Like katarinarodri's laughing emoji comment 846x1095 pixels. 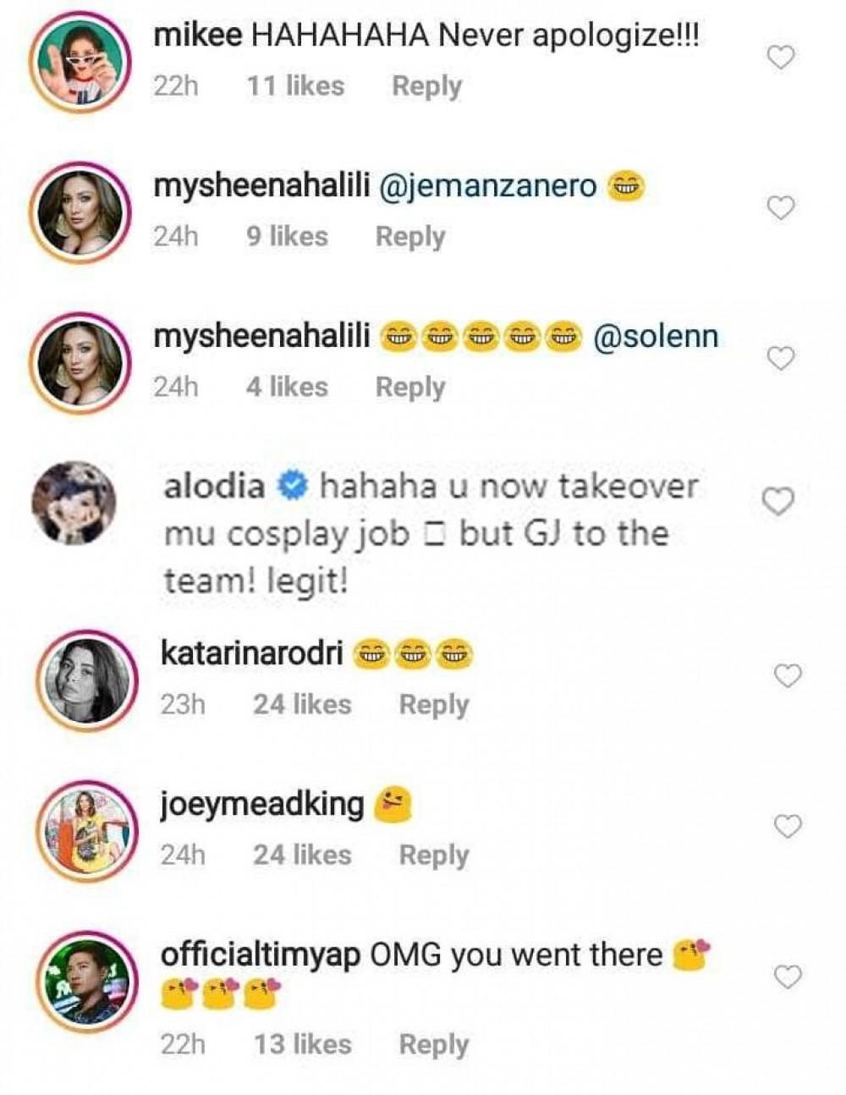point(788,675)
